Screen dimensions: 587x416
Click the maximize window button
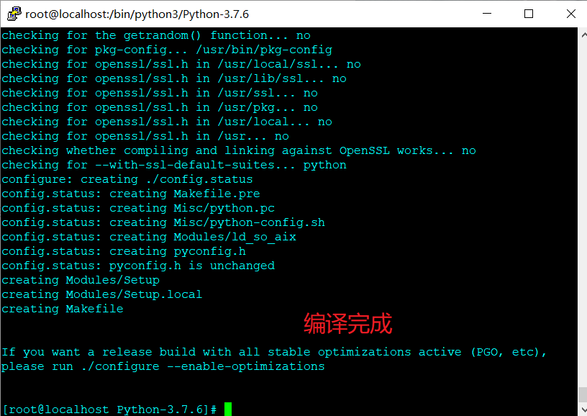[529, 14]
